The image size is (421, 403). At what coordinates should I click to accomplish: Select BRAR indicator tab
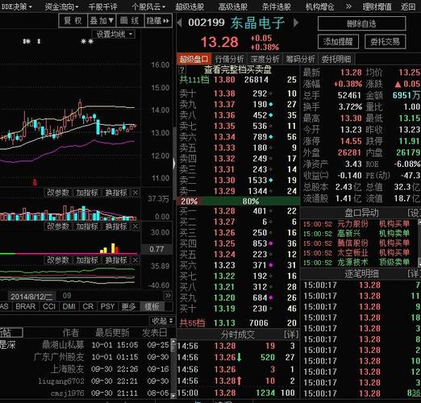(x=26, y=306)
